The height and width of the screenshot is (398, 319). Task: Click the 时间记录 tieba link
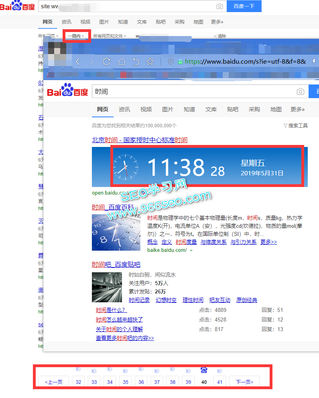click(139, 300)
